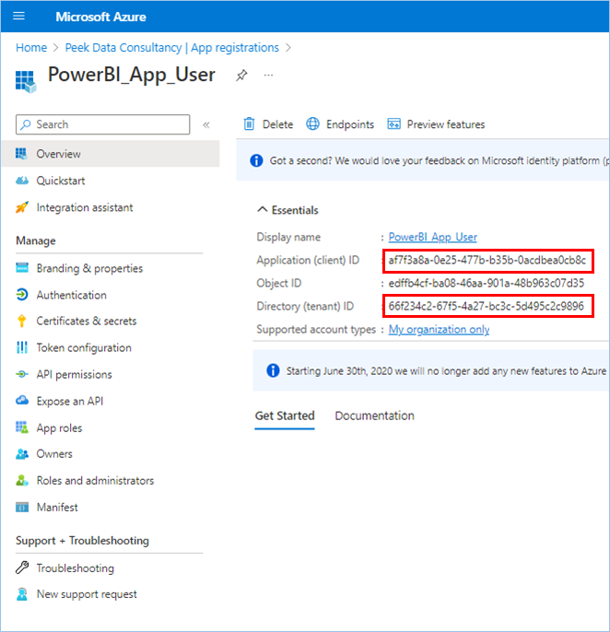
Task: Click the feedback banner message
Action: [x=439, y=160]
